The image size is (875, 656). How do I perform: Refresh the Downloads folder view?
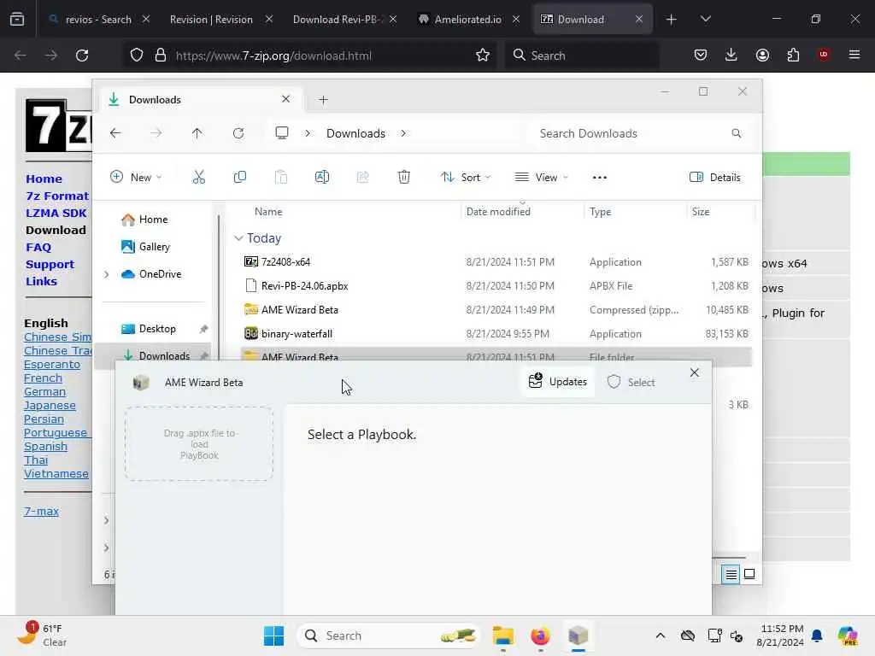tap(238, 133)
